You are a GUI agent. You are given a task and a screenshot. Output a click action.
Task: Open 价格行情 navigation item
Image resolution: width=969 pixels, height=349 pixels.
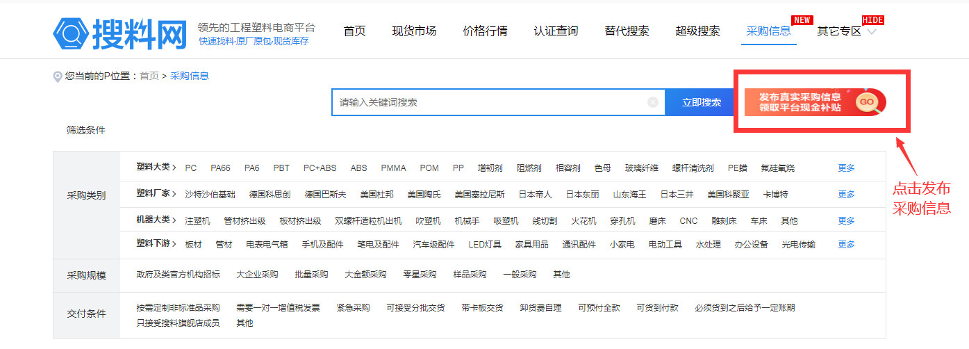pos(485,31)
